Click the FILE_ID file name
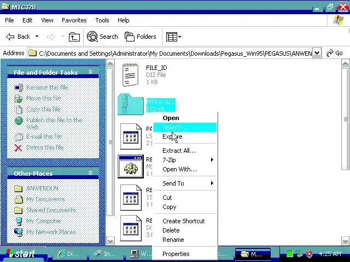The height and width of the screenshot is (262, 350). [x=156, y=68]
